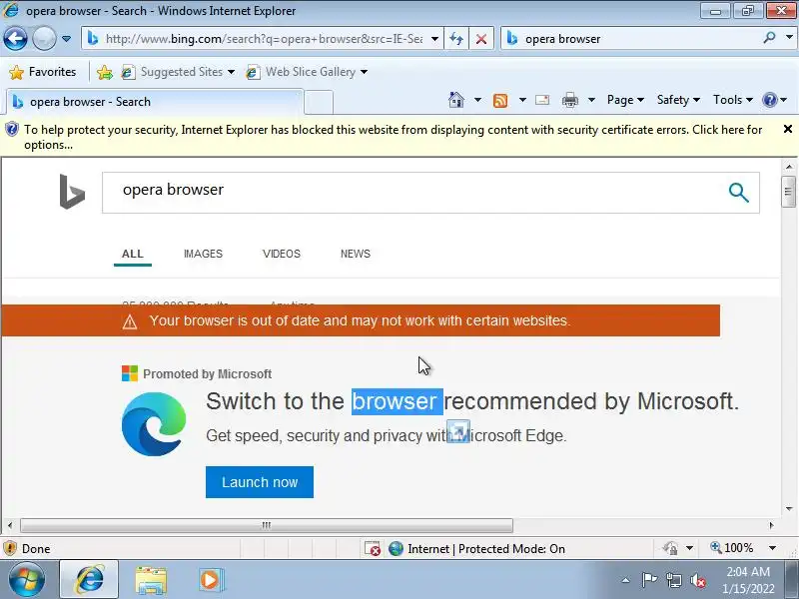Open a new blank tab

coord(319,102)
